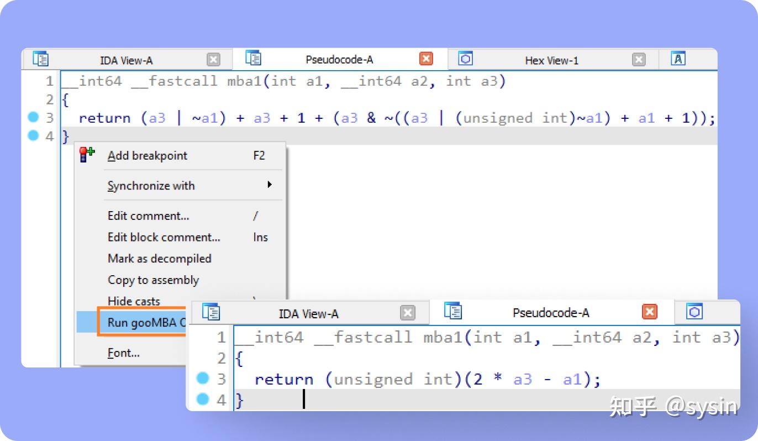Toggle the breakpoint marker on line 3

(x=34, y=117)
